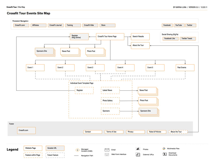Click the dashed Register box in the event template
The image size is (214, 164).
(x=84, y=90)
